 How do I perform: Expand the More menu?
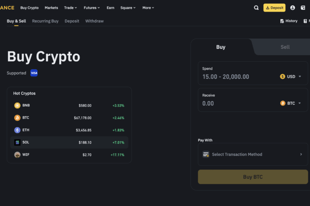tap(148, 8)
